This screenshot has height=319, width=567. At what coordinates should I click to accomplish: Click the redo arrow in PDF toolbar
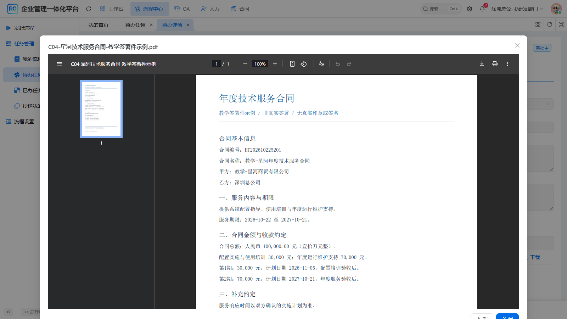point(349,64)
